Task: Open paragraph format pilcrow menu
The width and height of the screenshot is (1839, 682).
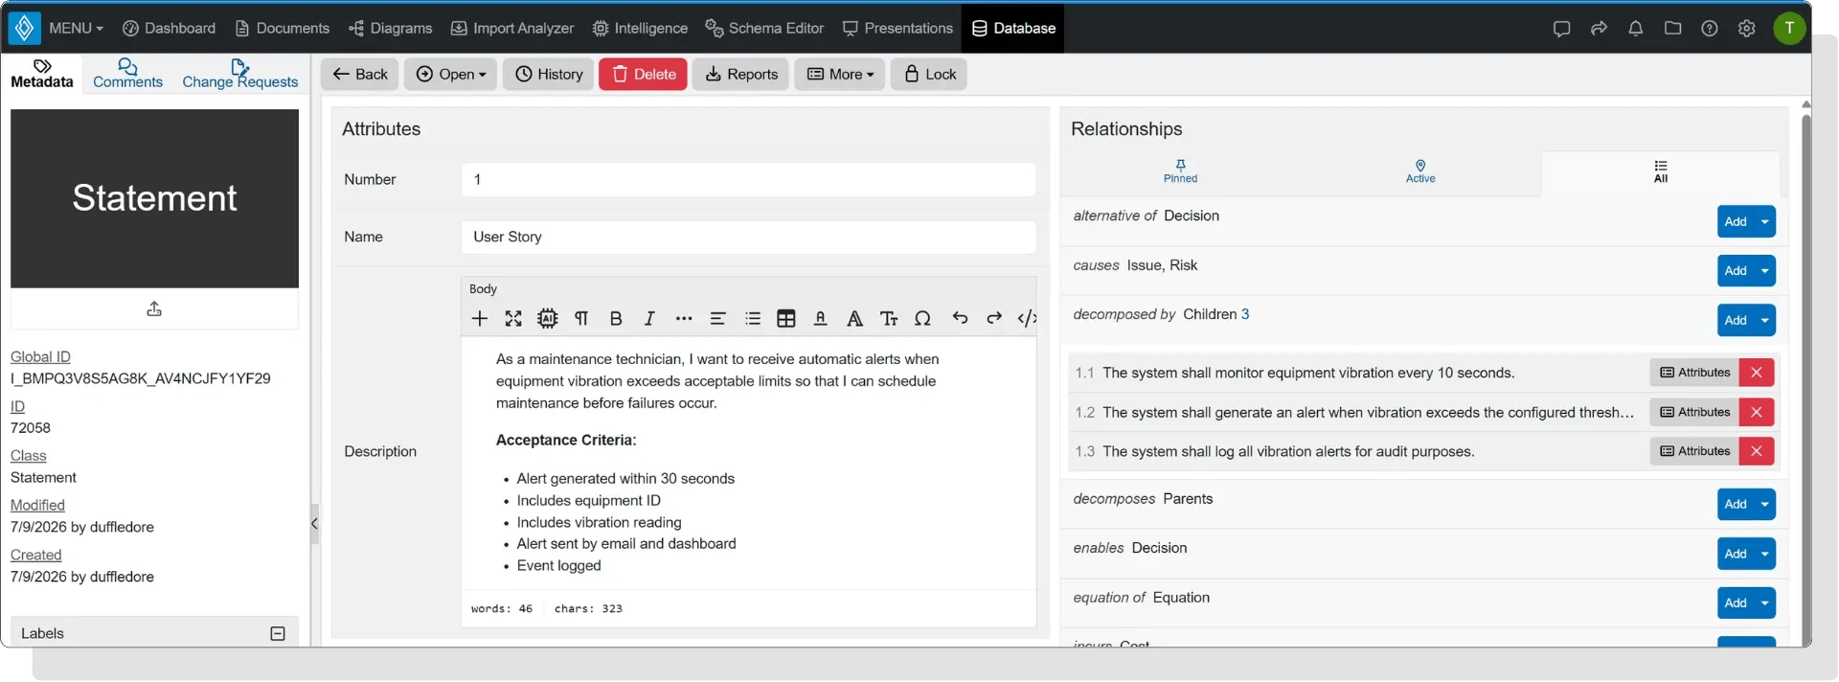Action: 581,319
